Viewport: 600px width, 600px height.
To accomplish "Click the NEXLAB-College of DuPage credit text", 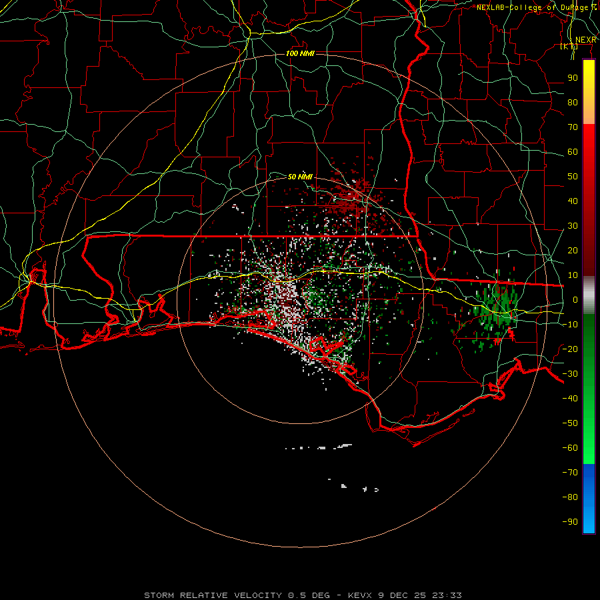I will [537, 7].
